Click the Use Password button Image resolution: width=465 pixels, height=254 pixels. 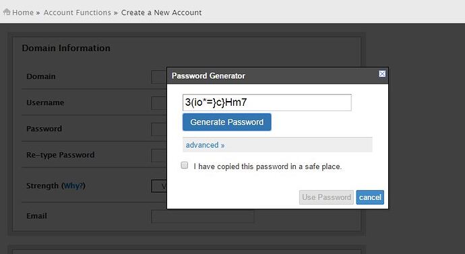(x=326, y=197)
